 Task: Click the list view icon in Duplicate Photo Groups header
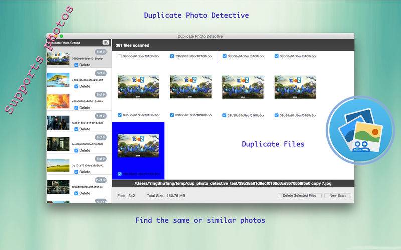106,43
